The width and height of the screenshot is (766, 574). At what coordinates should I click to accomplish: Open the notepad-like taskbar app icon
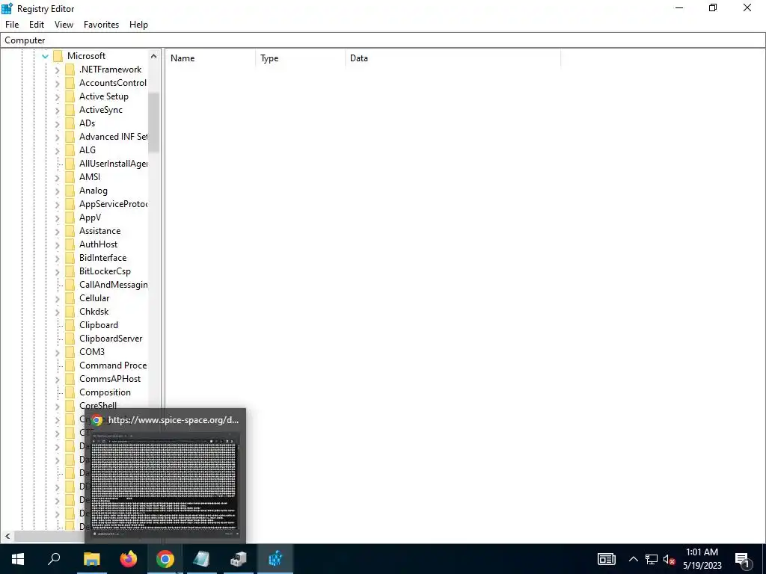[201, 559]
